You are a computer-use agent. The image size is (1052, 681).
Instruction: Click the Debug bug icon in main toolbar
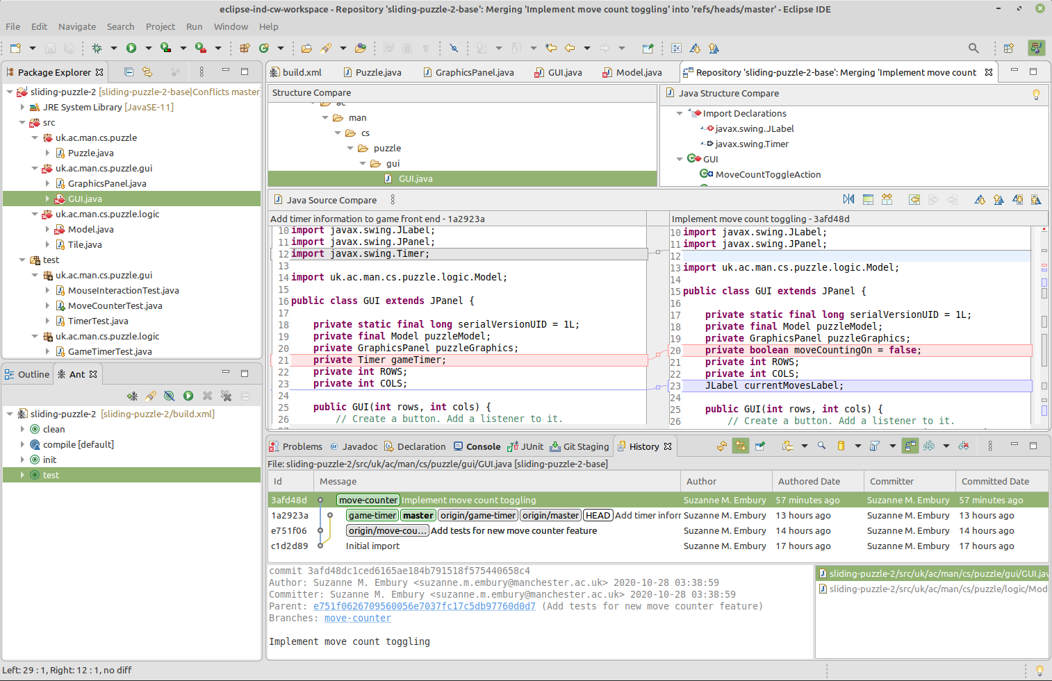point(97,48)
